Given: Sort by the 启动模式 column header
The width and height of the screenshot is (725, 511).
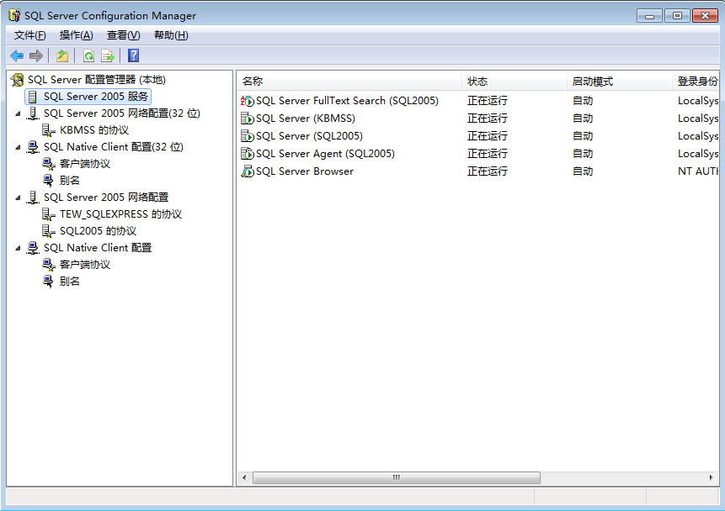Looking at the screenshot, I should [x=619, y=82].
